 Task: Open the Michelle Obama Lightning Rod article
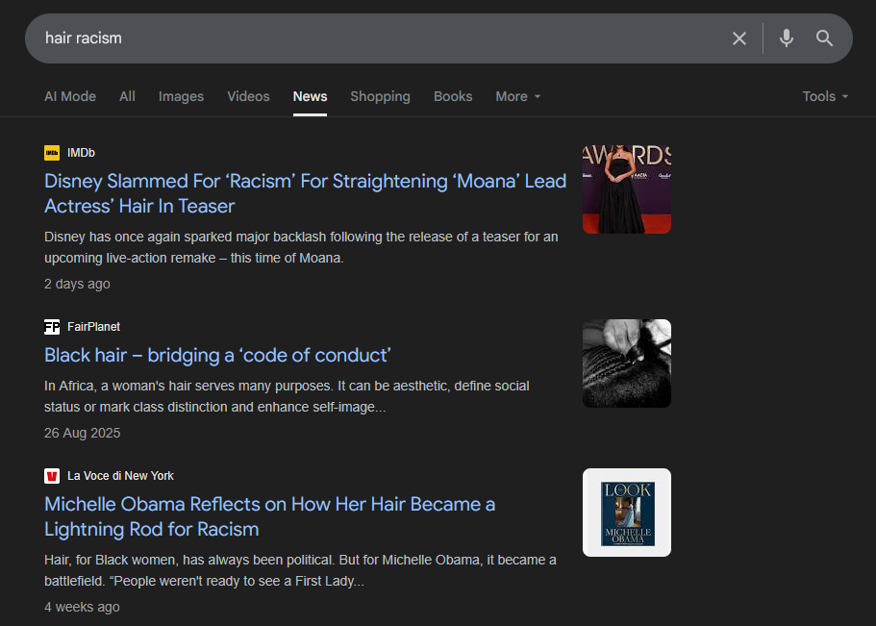click(x=270, y=516)
